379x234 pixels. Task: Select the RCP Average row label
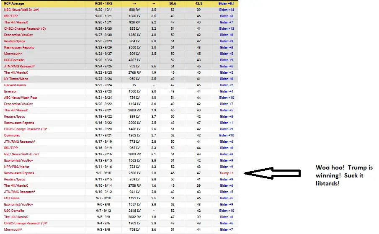pyautogui.click(x=14, y=3)
